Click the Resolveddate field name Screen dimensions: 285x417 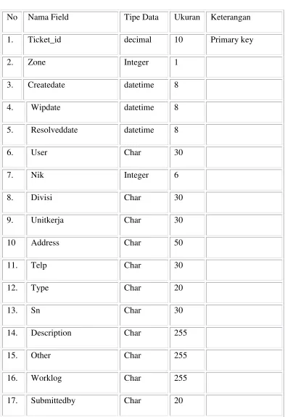pyautogui.click(x=54, y=130)
